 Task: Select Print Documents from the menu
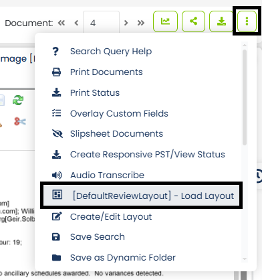106,72
